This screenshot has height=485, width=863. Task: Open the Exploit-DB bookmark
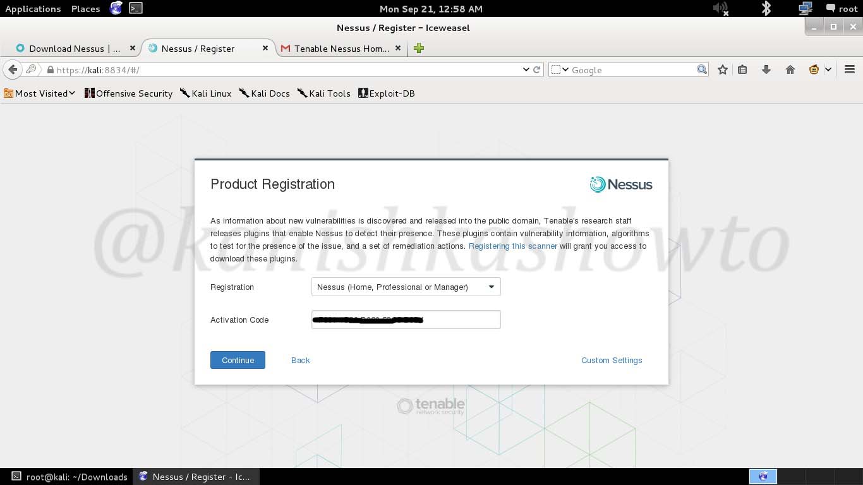387,93
